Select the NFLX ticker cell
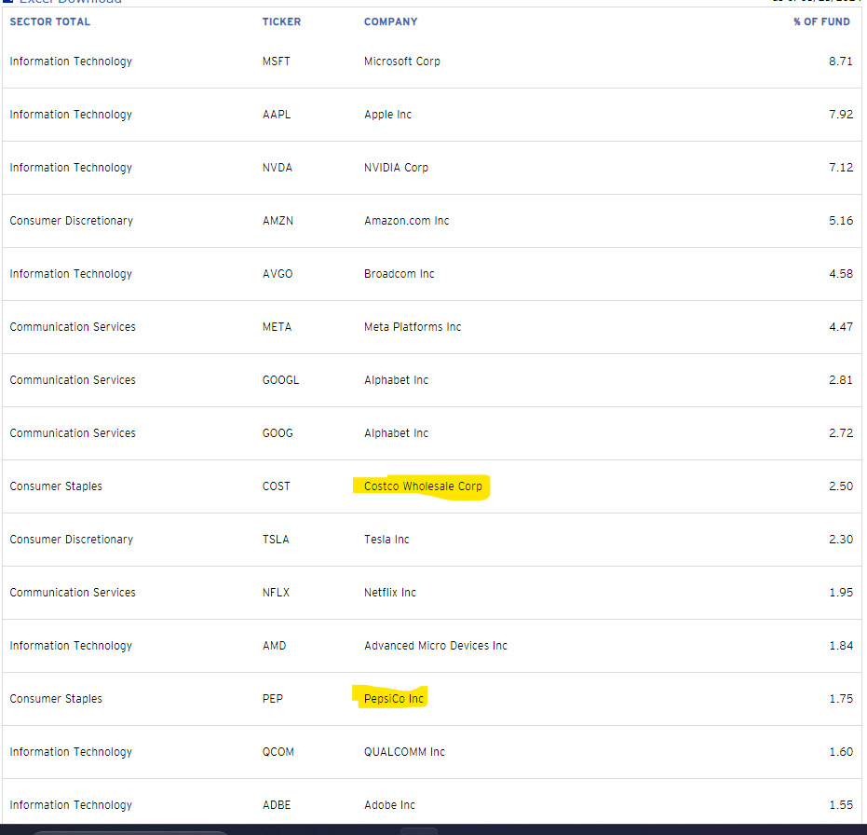The image size is (867, 835). click(276, 593)
